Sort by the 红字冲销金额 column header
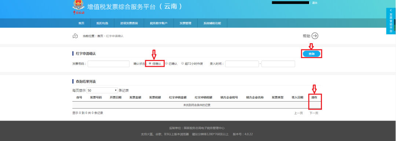 pyautogui.click(x=178, y=97)
